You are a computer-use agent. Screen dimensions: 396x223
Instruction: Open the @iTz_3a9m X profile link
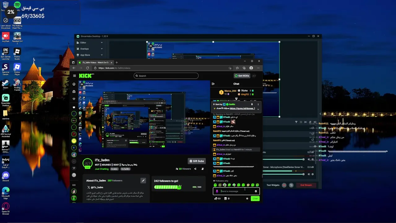(x=96, y=187)
